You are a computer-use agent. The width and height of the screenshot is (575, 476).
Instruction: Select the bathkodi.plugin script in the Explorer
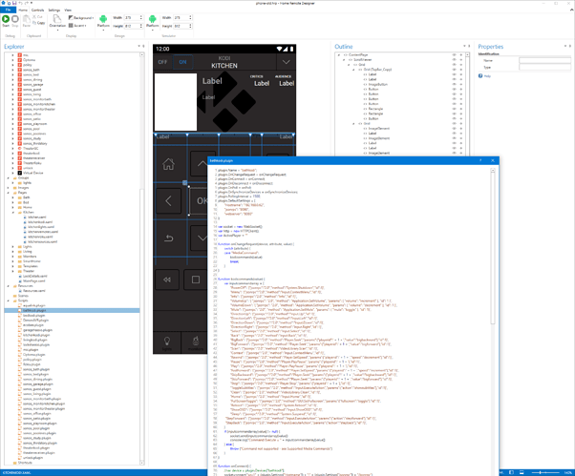point(34,311)
